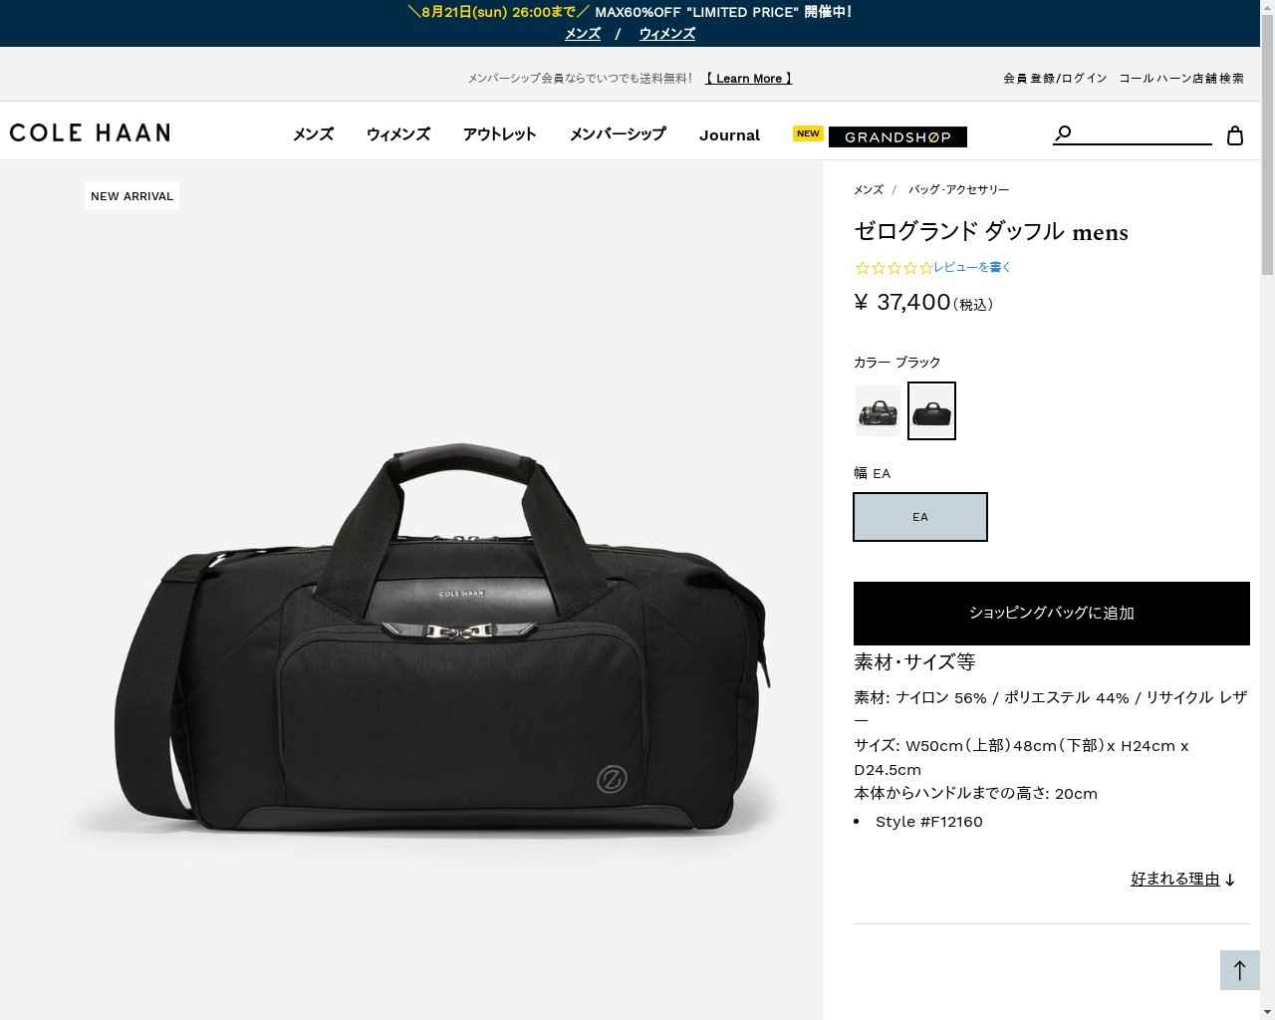Screen dimensions: 1275x1020
Task: Open the Journal menu item
Action: tap(729, 135)
